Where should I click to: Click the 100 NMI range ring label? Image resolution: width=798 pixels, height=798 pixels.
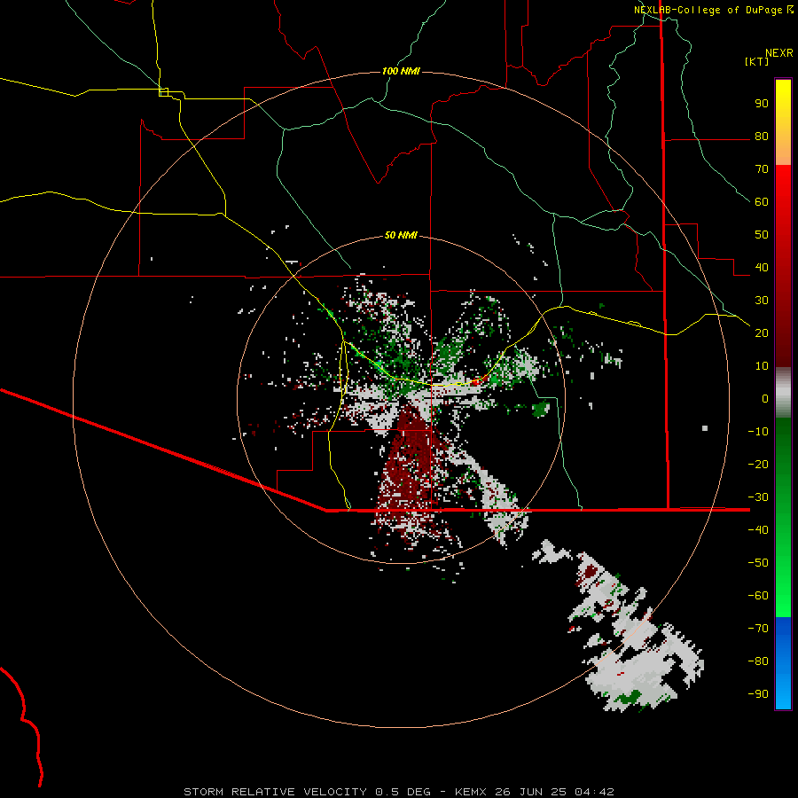[401, 71]
